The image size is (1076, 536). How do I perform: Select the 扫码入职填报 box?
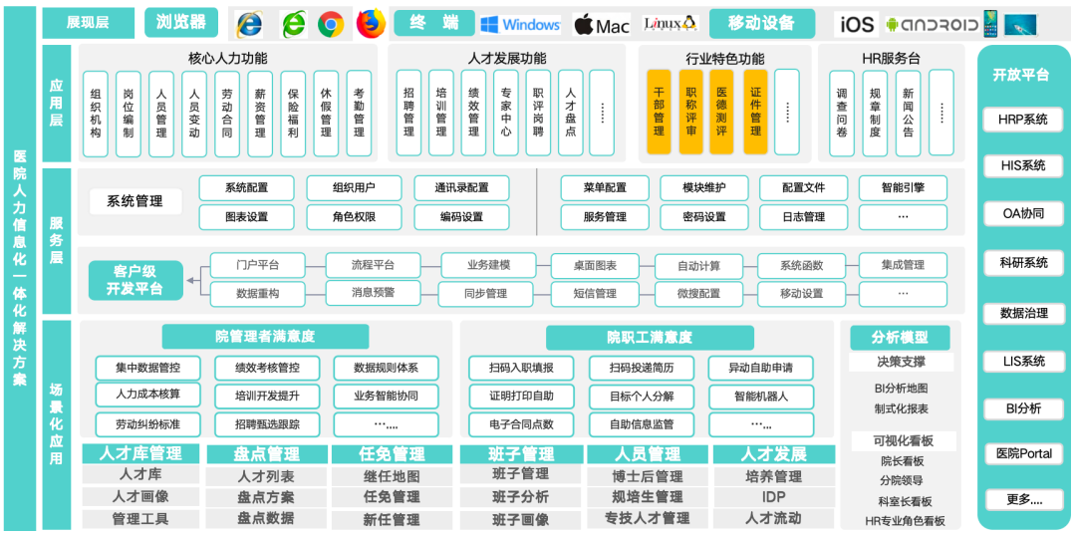point(521,368)
